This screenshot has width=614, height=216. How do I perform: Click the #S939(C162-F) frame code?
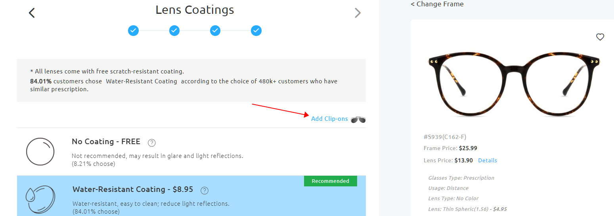coord(445,137)
